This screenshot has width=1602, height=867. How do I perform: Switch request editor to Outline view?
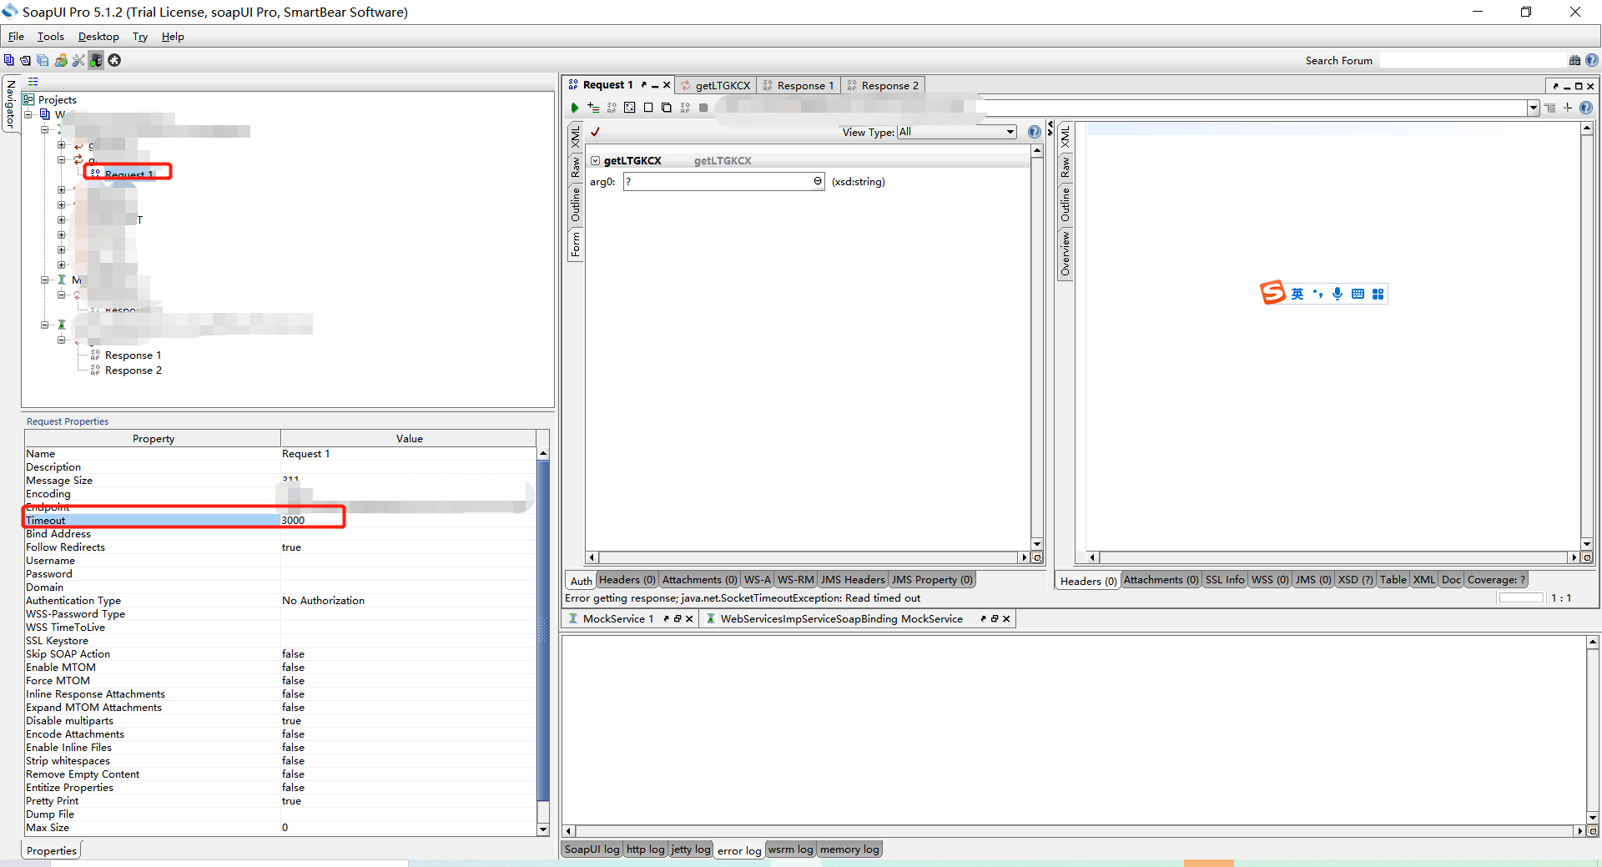click(x=575, y=204)
